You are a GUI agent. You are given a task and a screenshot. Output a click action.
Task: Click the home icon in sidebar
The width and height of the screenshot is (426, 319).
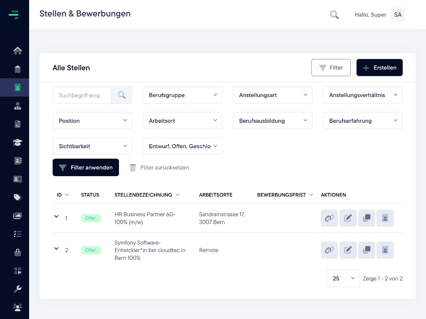[x=17, y=51]
